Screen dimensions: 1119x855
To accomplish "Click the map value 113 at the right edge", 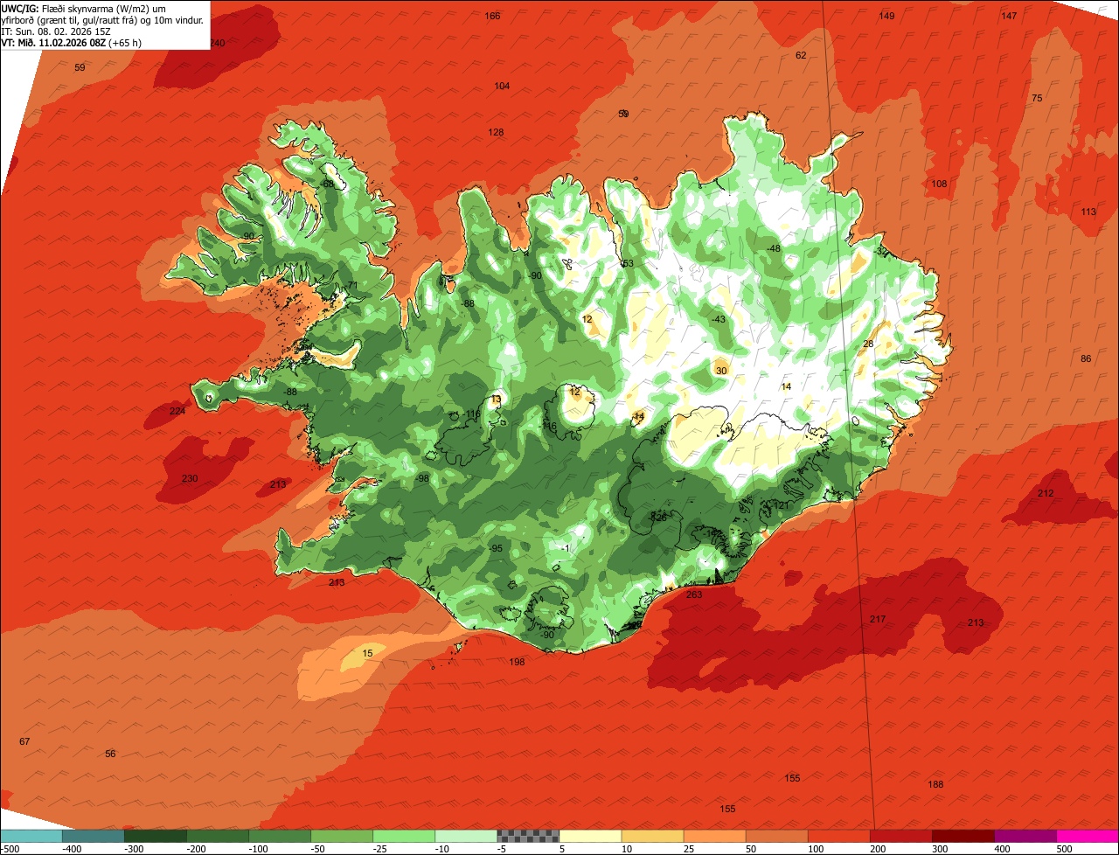I will point(1088,212).
